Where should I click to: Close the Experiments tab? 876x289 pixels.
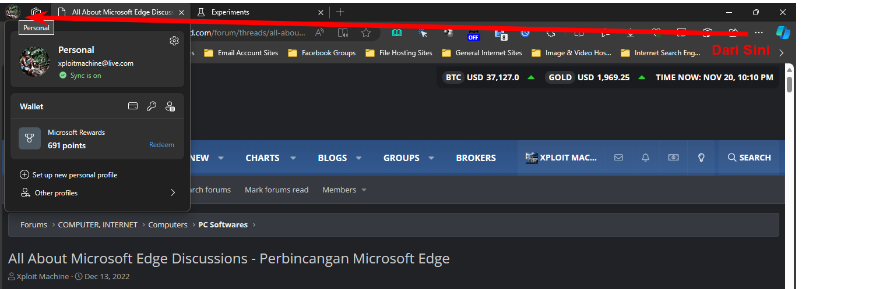[321, 12]
